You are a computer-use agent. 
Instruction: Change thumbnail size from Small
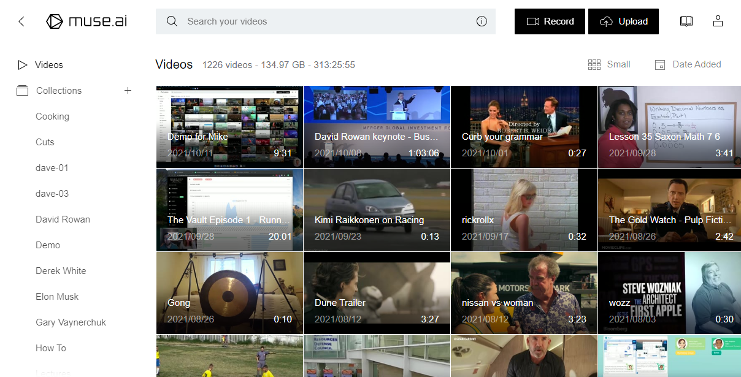(609, 64)
